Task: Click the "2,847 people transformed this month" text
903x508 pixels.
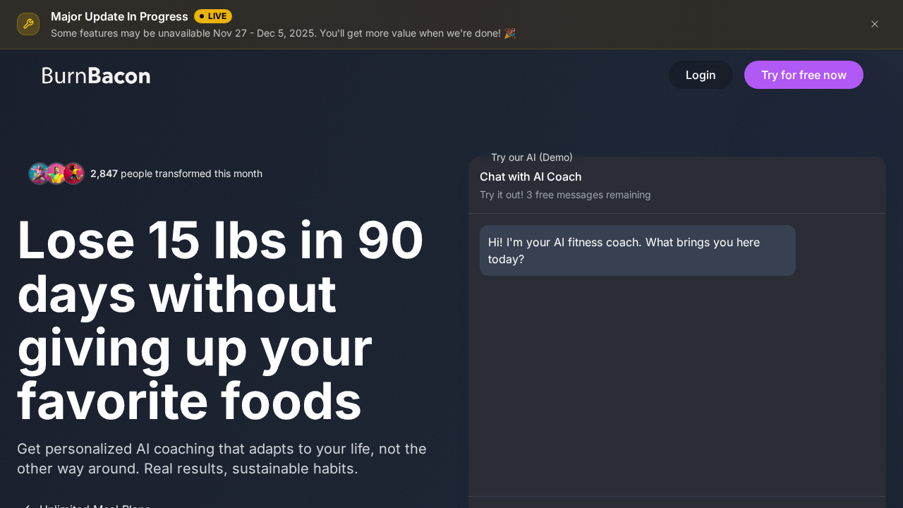Action: (176, 174)
